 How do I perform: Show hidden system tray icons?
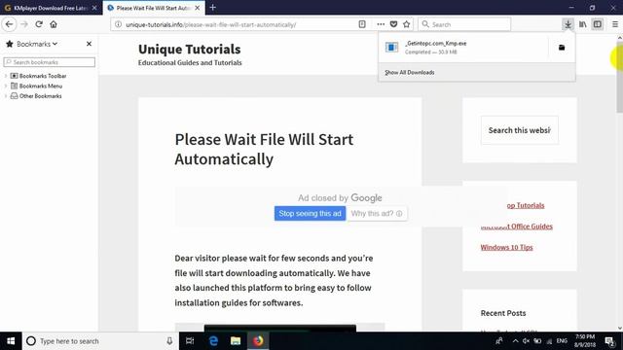[x=515, y=341]
